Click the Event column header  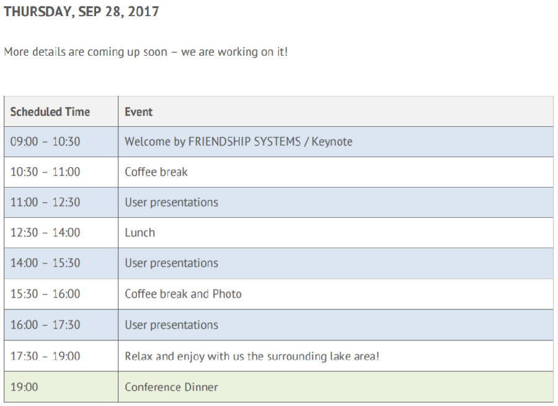(139, 112)
